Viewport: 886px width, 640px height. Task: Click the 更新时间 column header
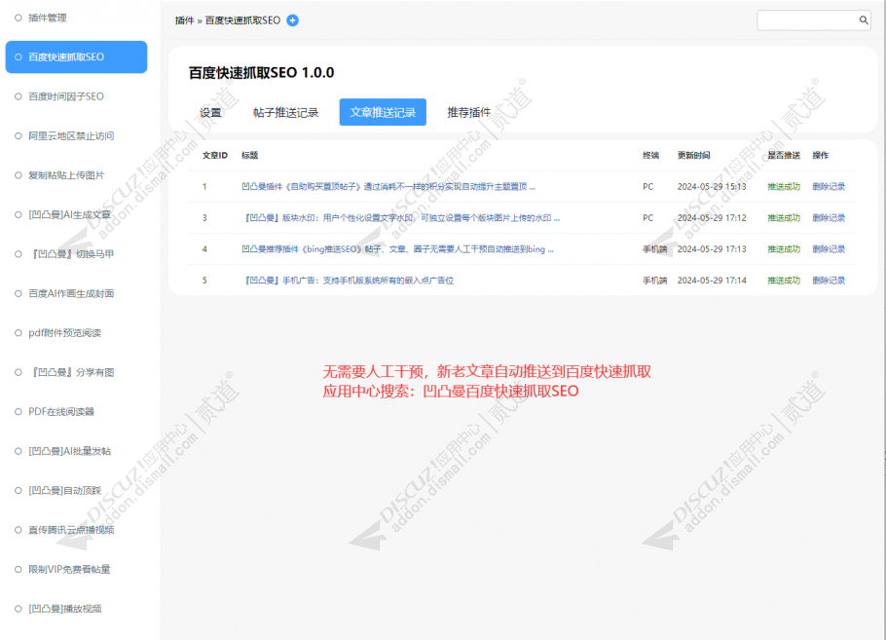(694, 156)
